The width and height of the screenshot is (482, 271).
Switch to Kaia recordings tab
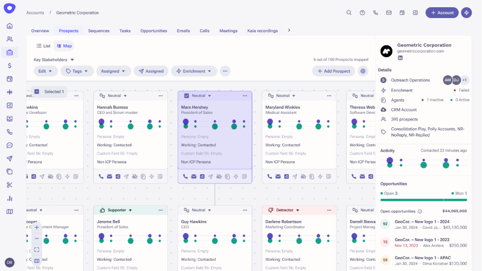coord(263,31)
